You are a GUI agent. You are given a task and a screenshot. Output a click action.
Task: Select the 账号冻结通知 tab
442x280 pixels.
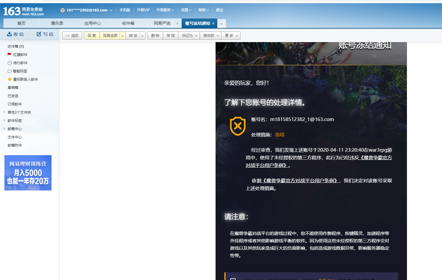[198, 23]
